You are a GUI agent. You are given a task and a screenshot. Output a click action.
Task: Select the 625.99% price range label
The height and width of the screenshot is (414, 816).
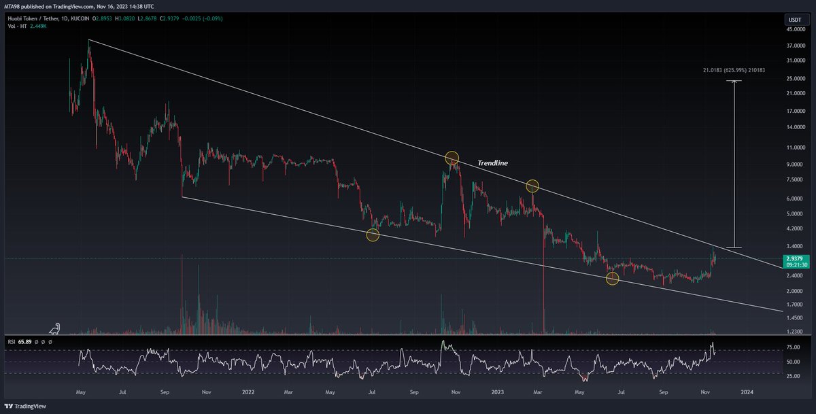coord(734,69)
